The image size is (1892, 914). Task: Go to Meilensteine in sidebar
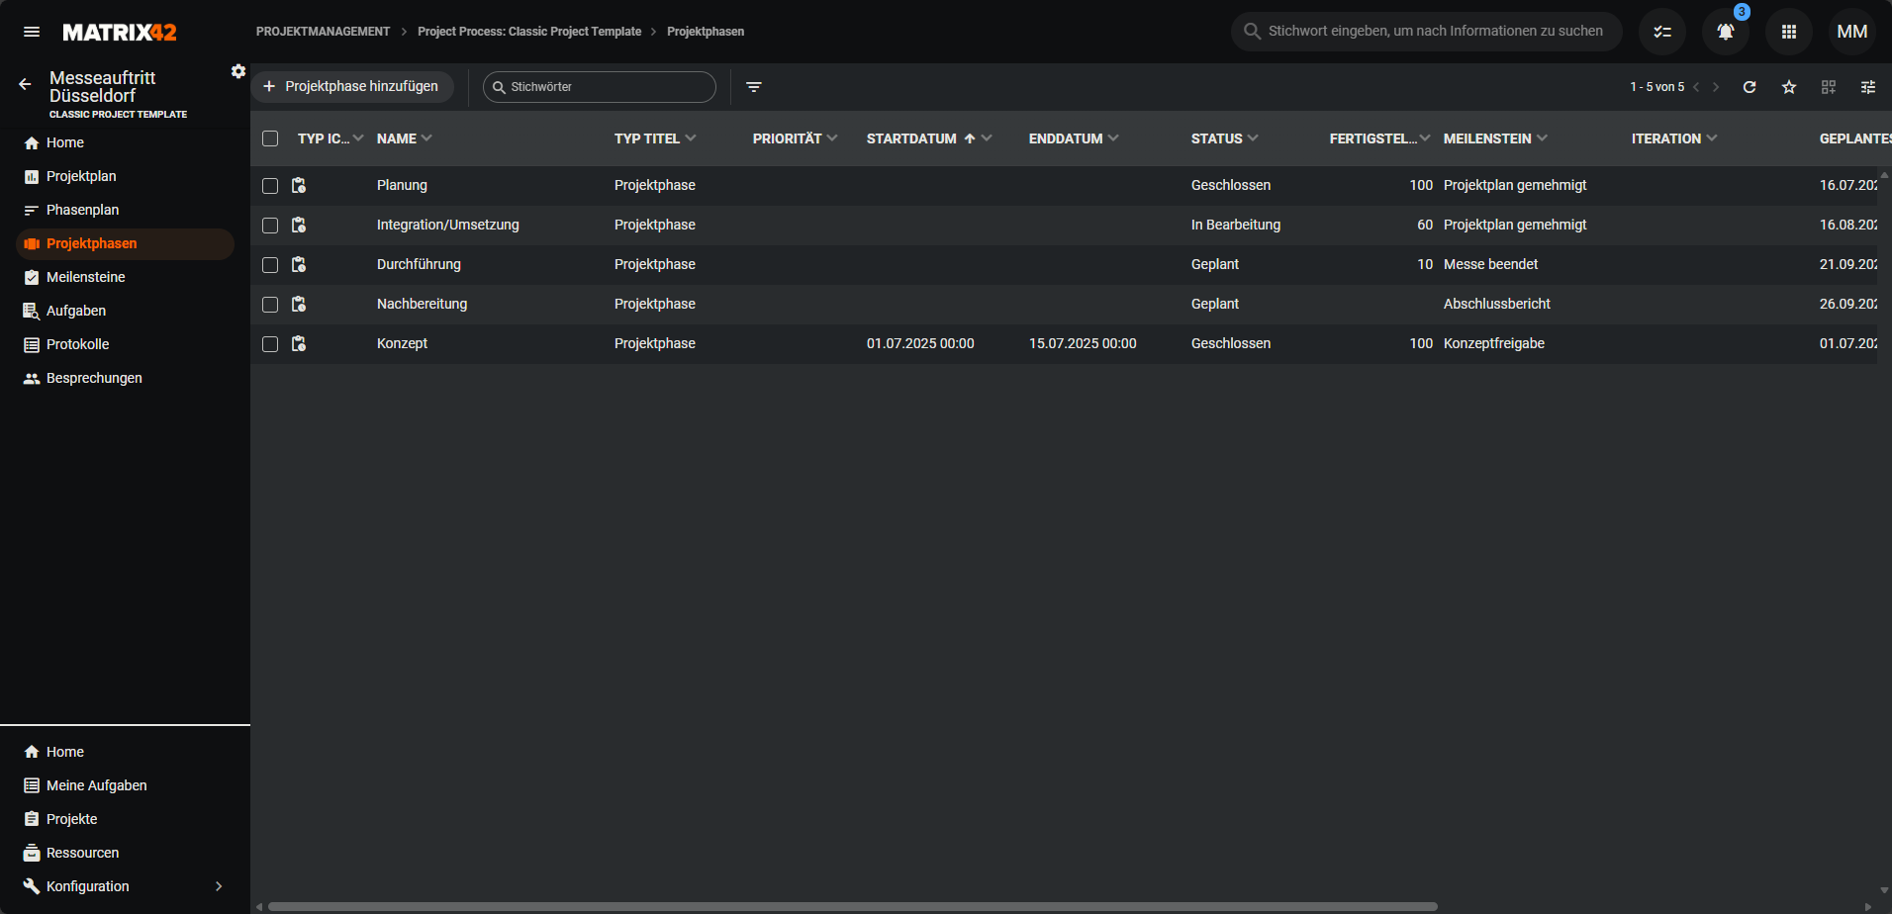tap(85, 277)
